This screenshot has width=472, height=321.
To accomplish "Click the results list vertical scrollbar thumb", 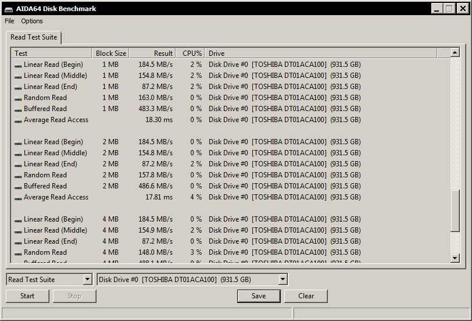I will pos(455,211).
